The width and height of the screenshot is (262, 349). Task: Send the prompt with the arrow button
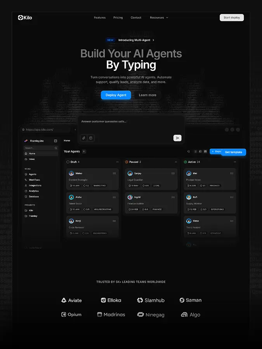[x=177, y=138]
